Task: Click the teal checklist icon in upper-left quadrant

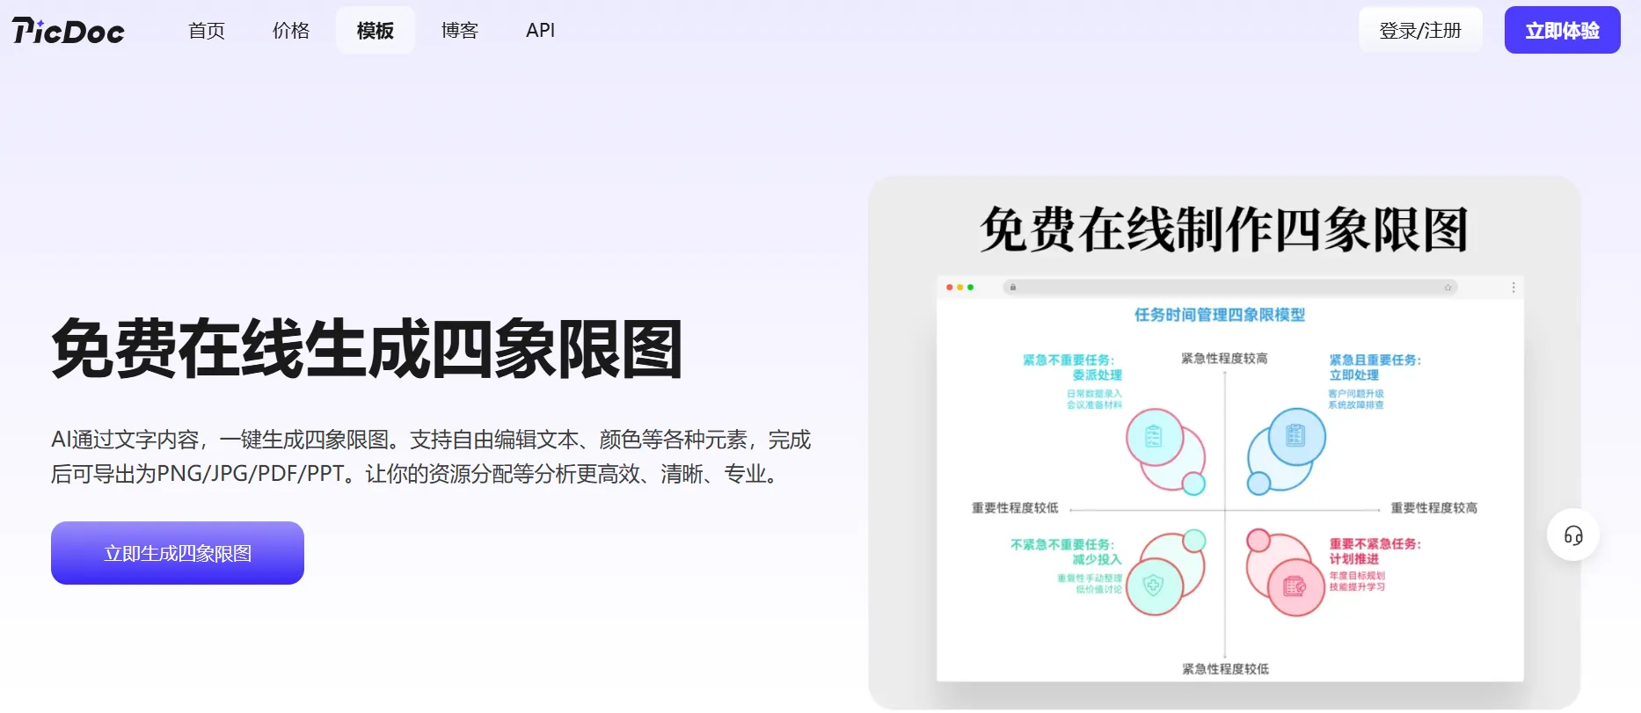Action: [1154, 436]
